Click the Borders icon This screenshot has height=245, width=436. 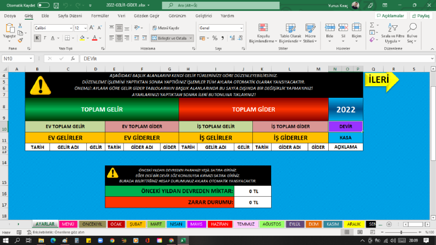67,38
